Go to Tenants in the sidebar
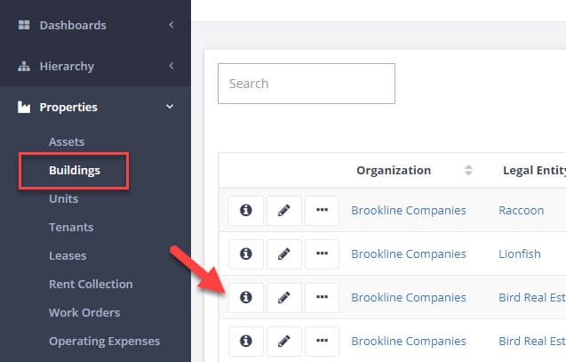Screen dimensions: 566x362 (71, 227)
